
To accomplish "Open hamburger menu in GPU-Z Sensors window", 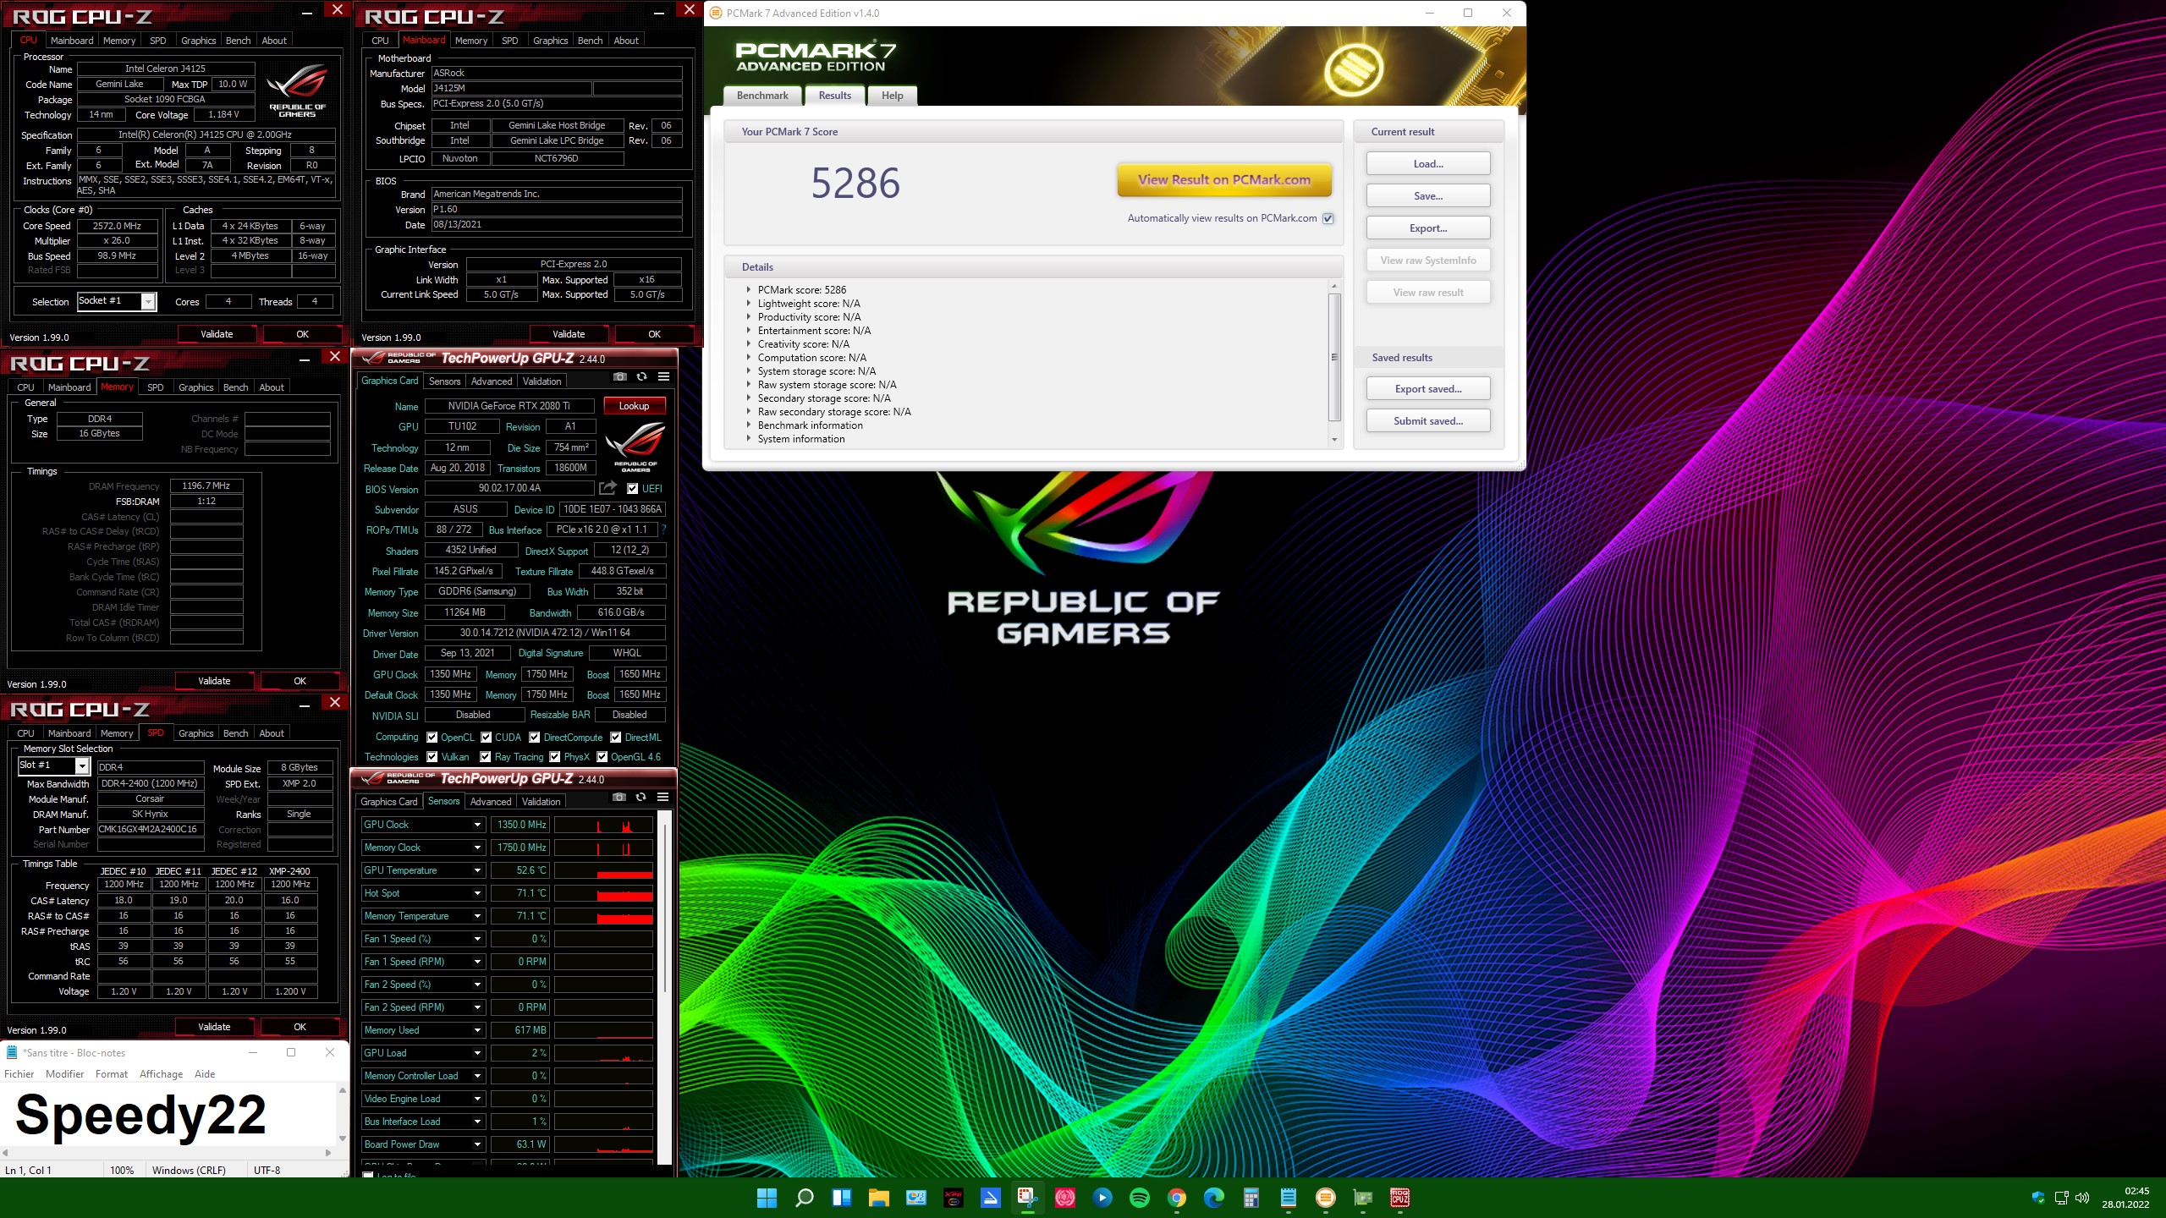I will 662,798.
